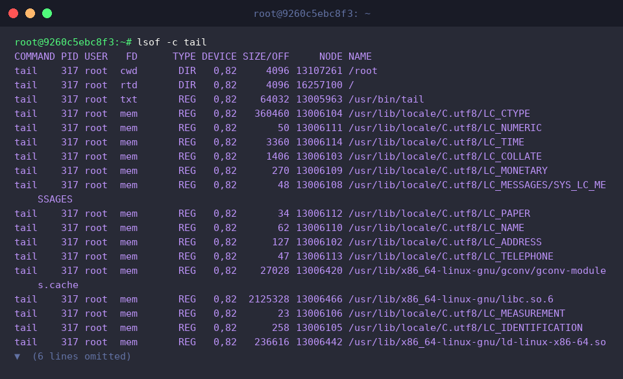The image size is (623, 379).
Task: Click size value 236616
Action: (x=272, y=343)
